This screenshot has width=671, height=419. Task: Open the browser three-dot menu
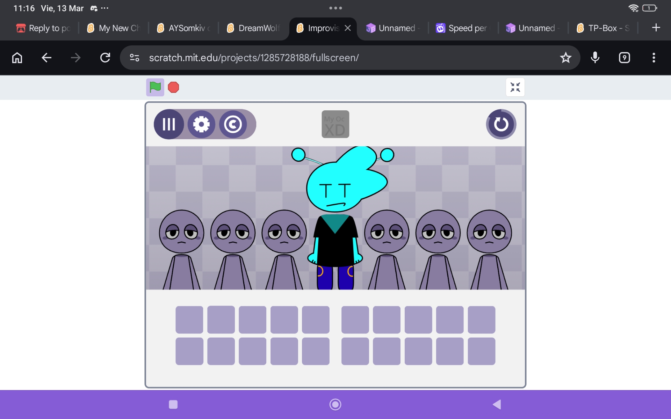654,58
